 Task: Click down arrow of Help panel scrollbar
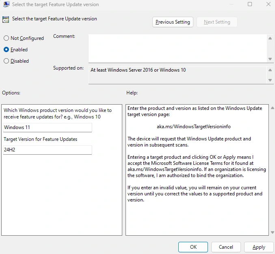pyautogui.click(x=271, y=232)
